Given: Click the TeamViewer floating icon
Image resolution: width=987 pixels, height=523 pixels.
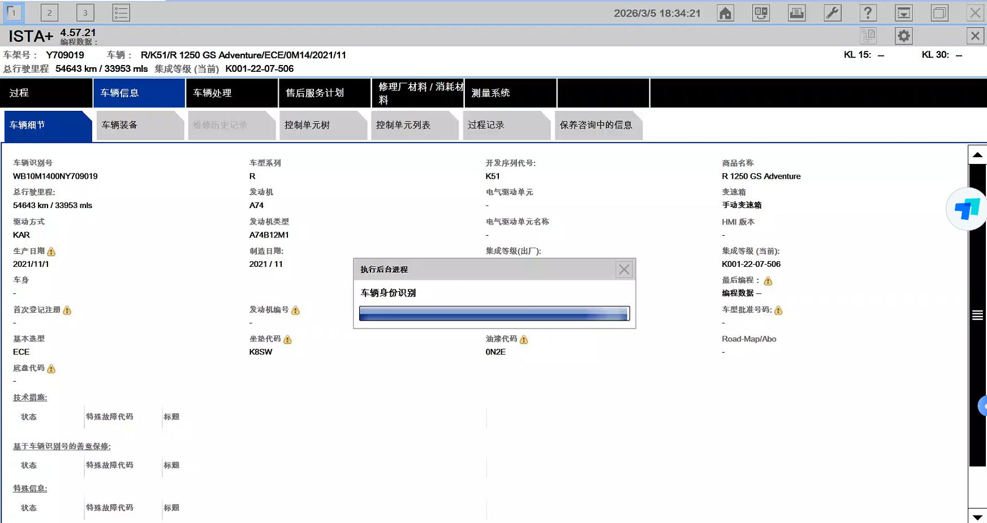Looking at the screenshot, I should [x=967, y=209].
